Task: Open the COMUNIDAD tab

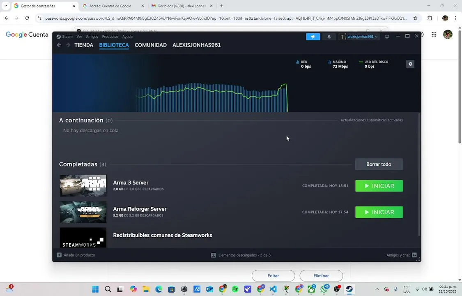Action: 151,45
